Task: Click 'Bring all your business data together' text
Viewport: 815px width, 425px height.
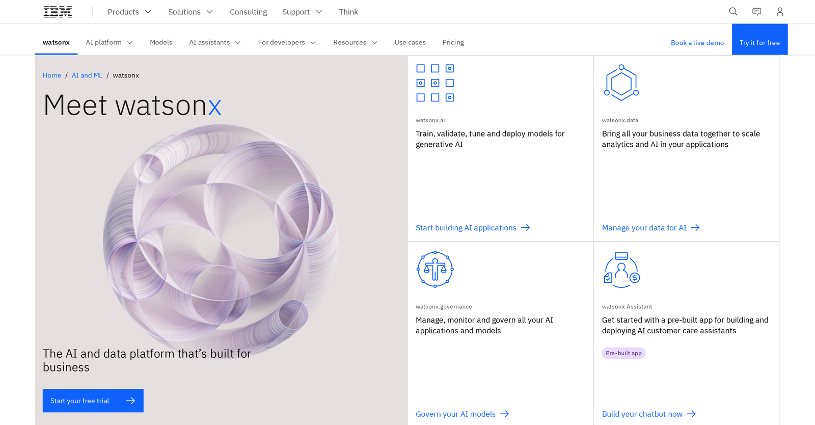Action: [x=681, y=139]
